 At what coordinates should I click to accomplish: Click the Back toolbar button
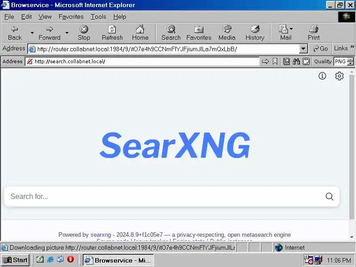tap(15, 33)
